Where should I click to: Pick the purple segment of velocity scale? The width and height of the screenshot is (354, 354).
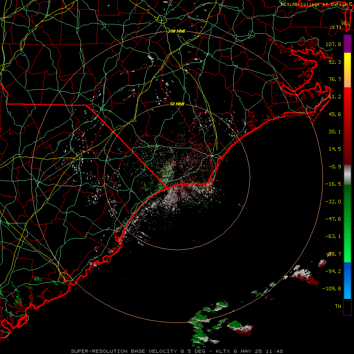tap(347, 44)
